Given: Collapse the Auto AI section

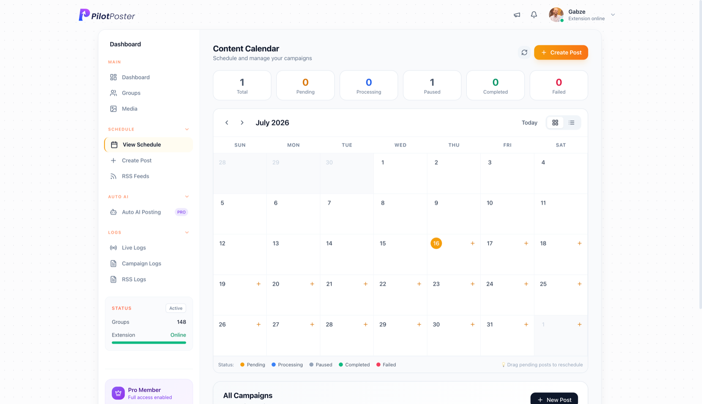Looking at the screenshot, I should pyautogui.click(x=187, y=197).
